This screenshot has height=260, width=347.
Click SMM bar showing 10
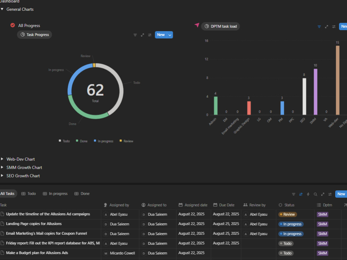(x=315, y=92)
